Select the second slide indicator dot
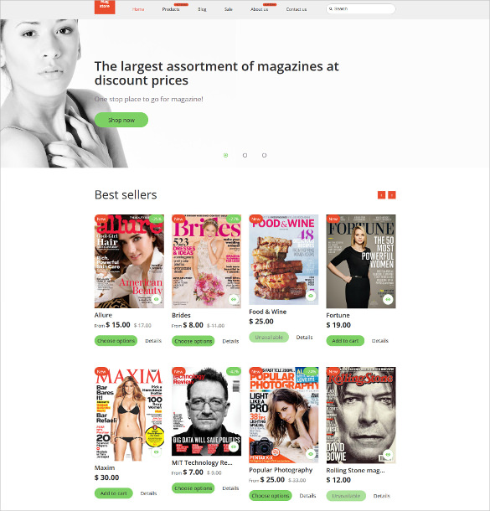The height and width of the screenshot is (511, 490). coord(245,156)
